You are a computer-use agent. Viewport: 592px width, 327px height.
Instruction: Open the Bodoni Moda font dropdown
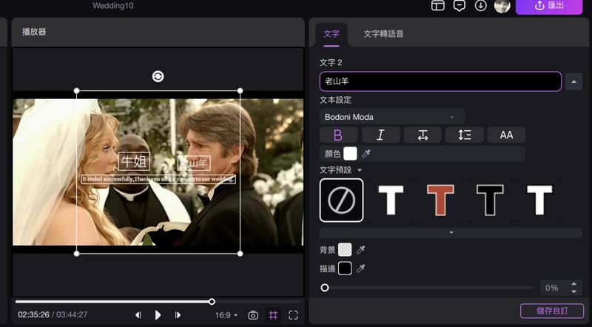[392, 117]
